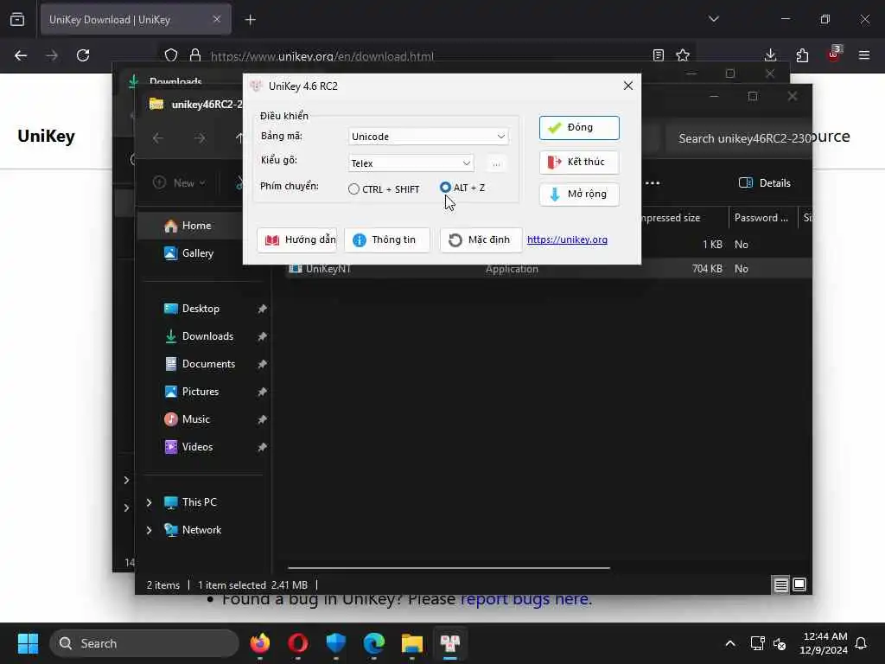The width and height of the screenshot is (885, 664).
Task: Open Firefox downloads panel
Action: point(770,55)
